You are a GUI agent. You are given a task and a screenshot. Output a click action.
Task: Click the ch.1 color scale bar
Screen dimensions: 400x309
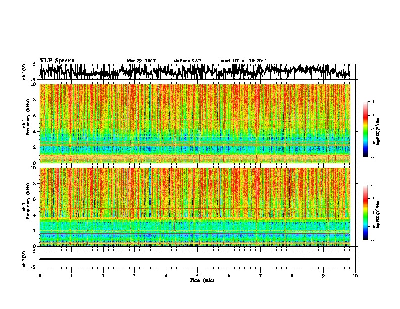[x=365, y=129]
